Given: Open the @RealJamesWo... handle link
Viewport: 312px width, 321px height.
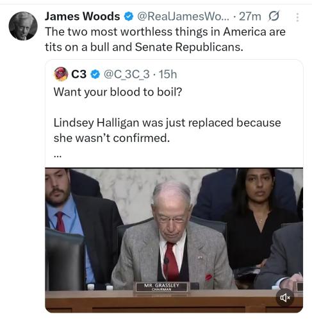Looking at the screenshot, I should 183,17.
